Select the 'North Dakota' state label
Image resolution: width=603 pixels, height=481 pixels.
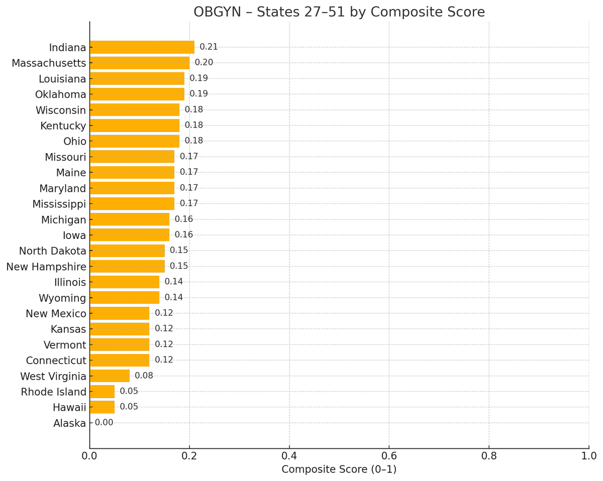click(x=53, y=251)
